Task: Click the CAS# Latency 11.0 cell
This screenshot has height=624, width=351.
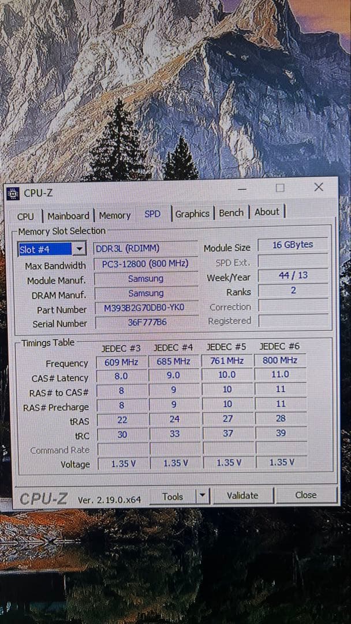Action: pyautogui.click(x=281, y=374)
